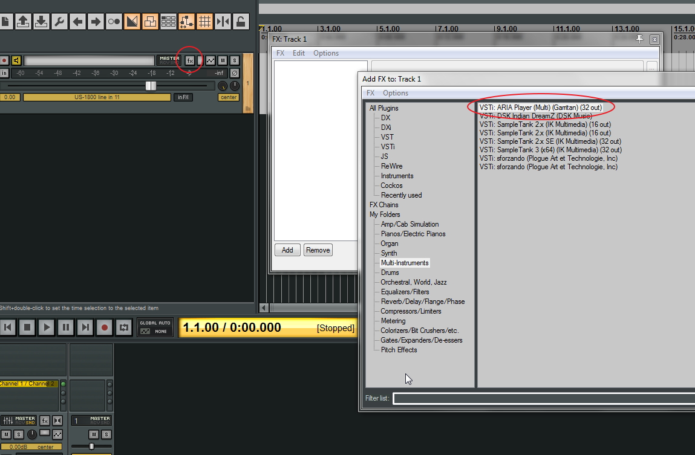Open track 1 fx button

click(x=190, y=60)
